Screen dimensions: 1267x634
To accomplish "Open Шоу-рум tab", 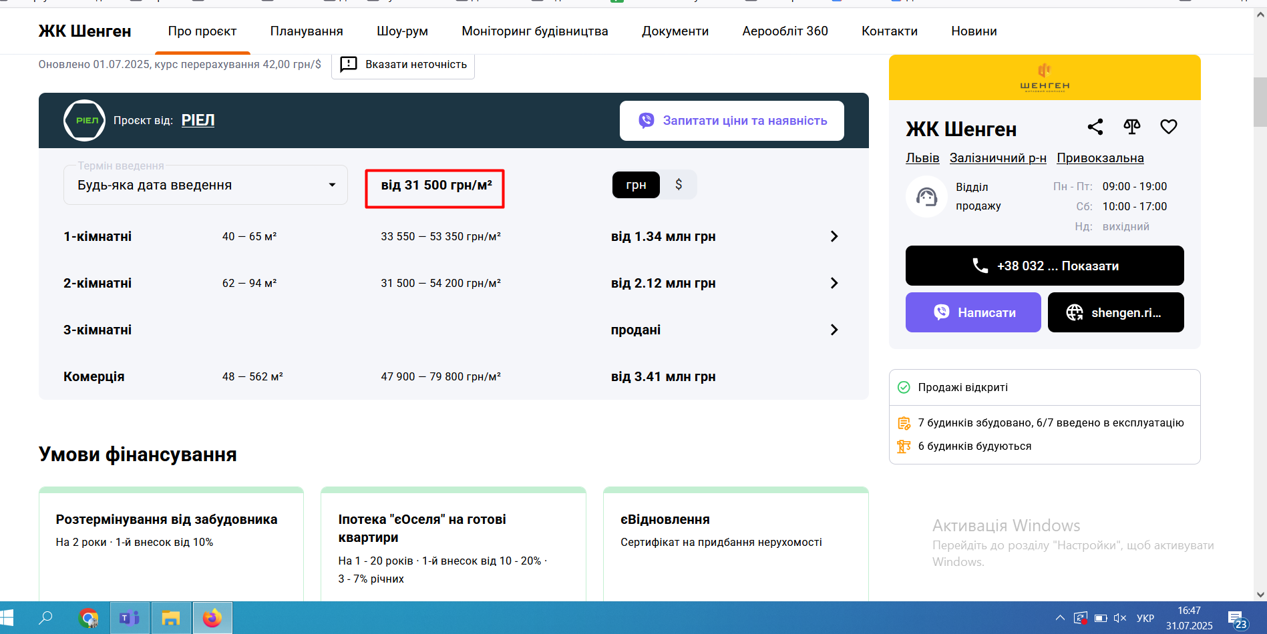I will click(x=402, y=31).
